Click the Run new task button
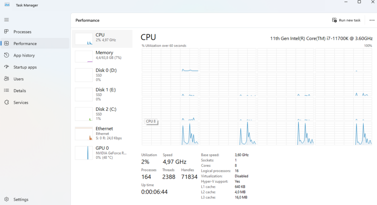This screenshot has height=205, width=377. point(346,20)
